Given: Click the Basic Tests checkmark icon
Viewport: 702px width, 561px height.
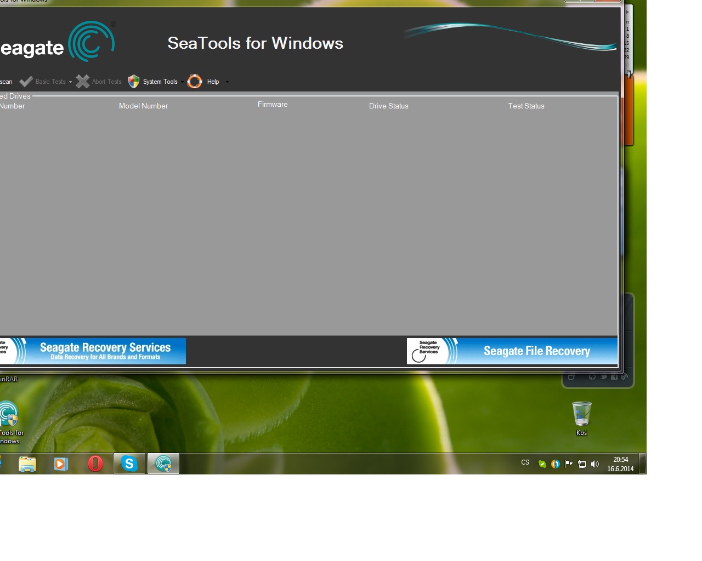Looking at the screenshot, I should tap(26, 82).
